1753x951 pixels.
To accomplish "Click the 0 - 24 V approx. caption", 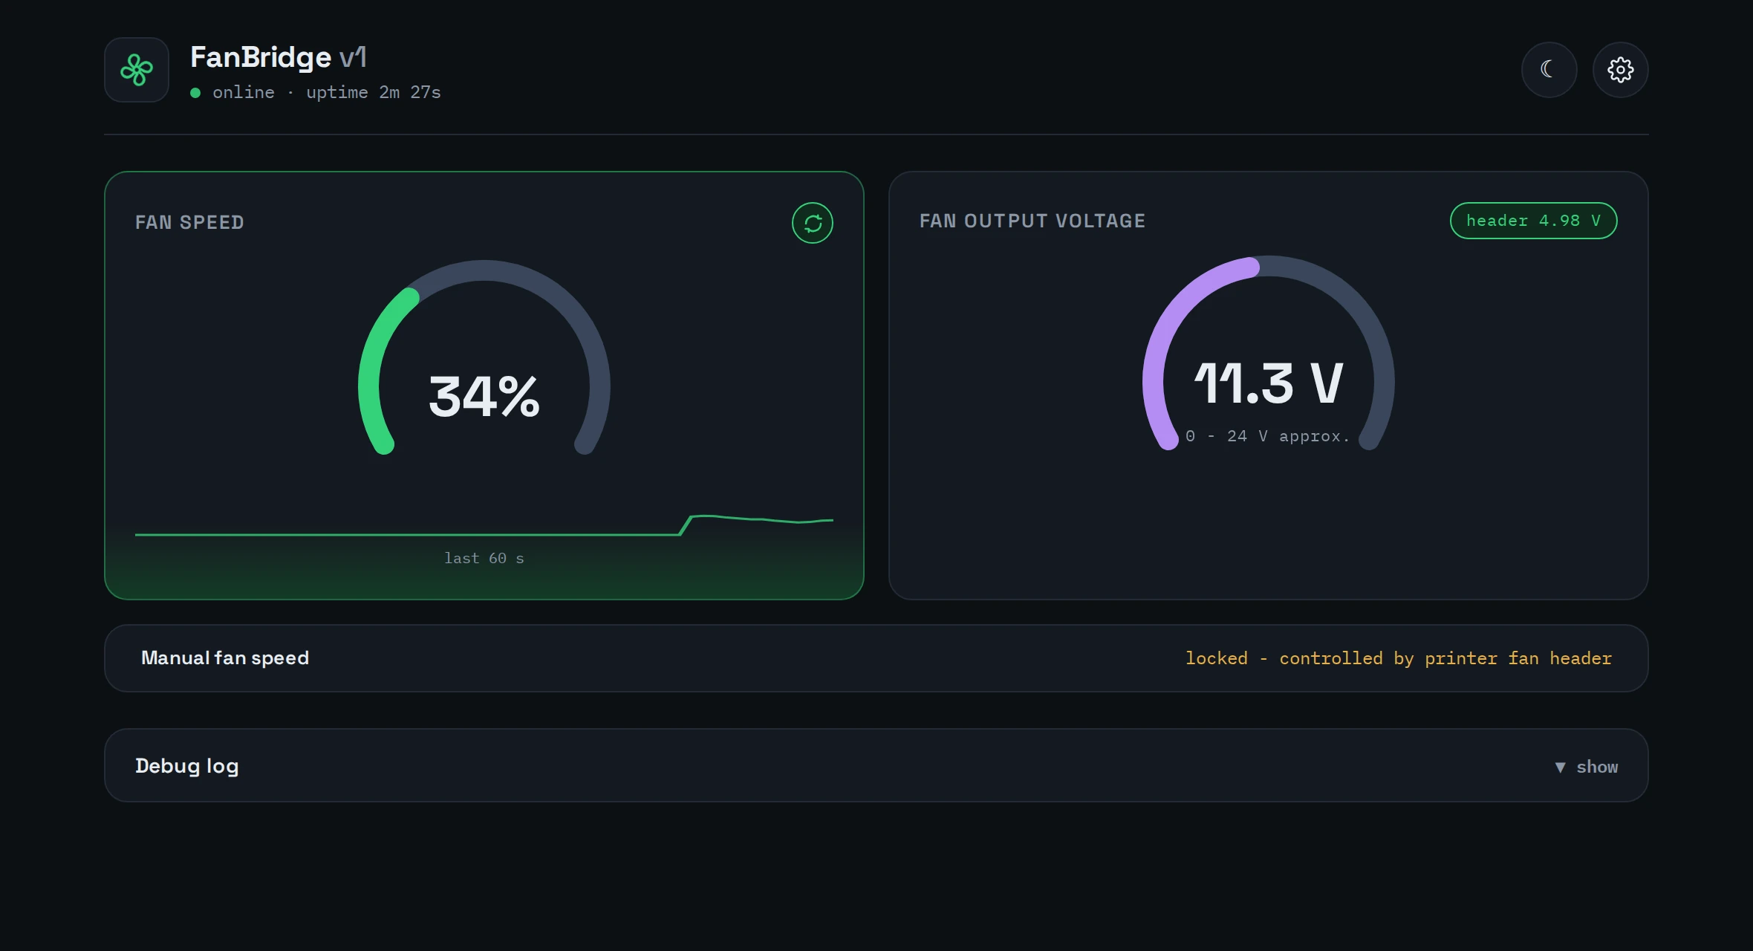I will pyautogui.click(x=1267, y=436).
